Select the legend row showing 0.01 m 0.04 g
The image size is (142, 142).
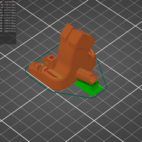[x=8, y=10]
